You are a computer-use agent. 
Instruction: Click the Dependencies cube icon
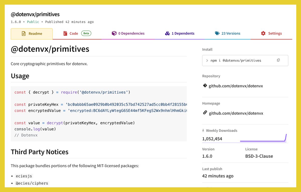114,33
